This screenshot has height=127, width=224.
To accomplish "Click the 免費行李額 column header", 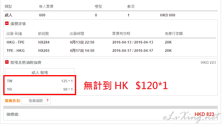I will click(x=174, y=34).
